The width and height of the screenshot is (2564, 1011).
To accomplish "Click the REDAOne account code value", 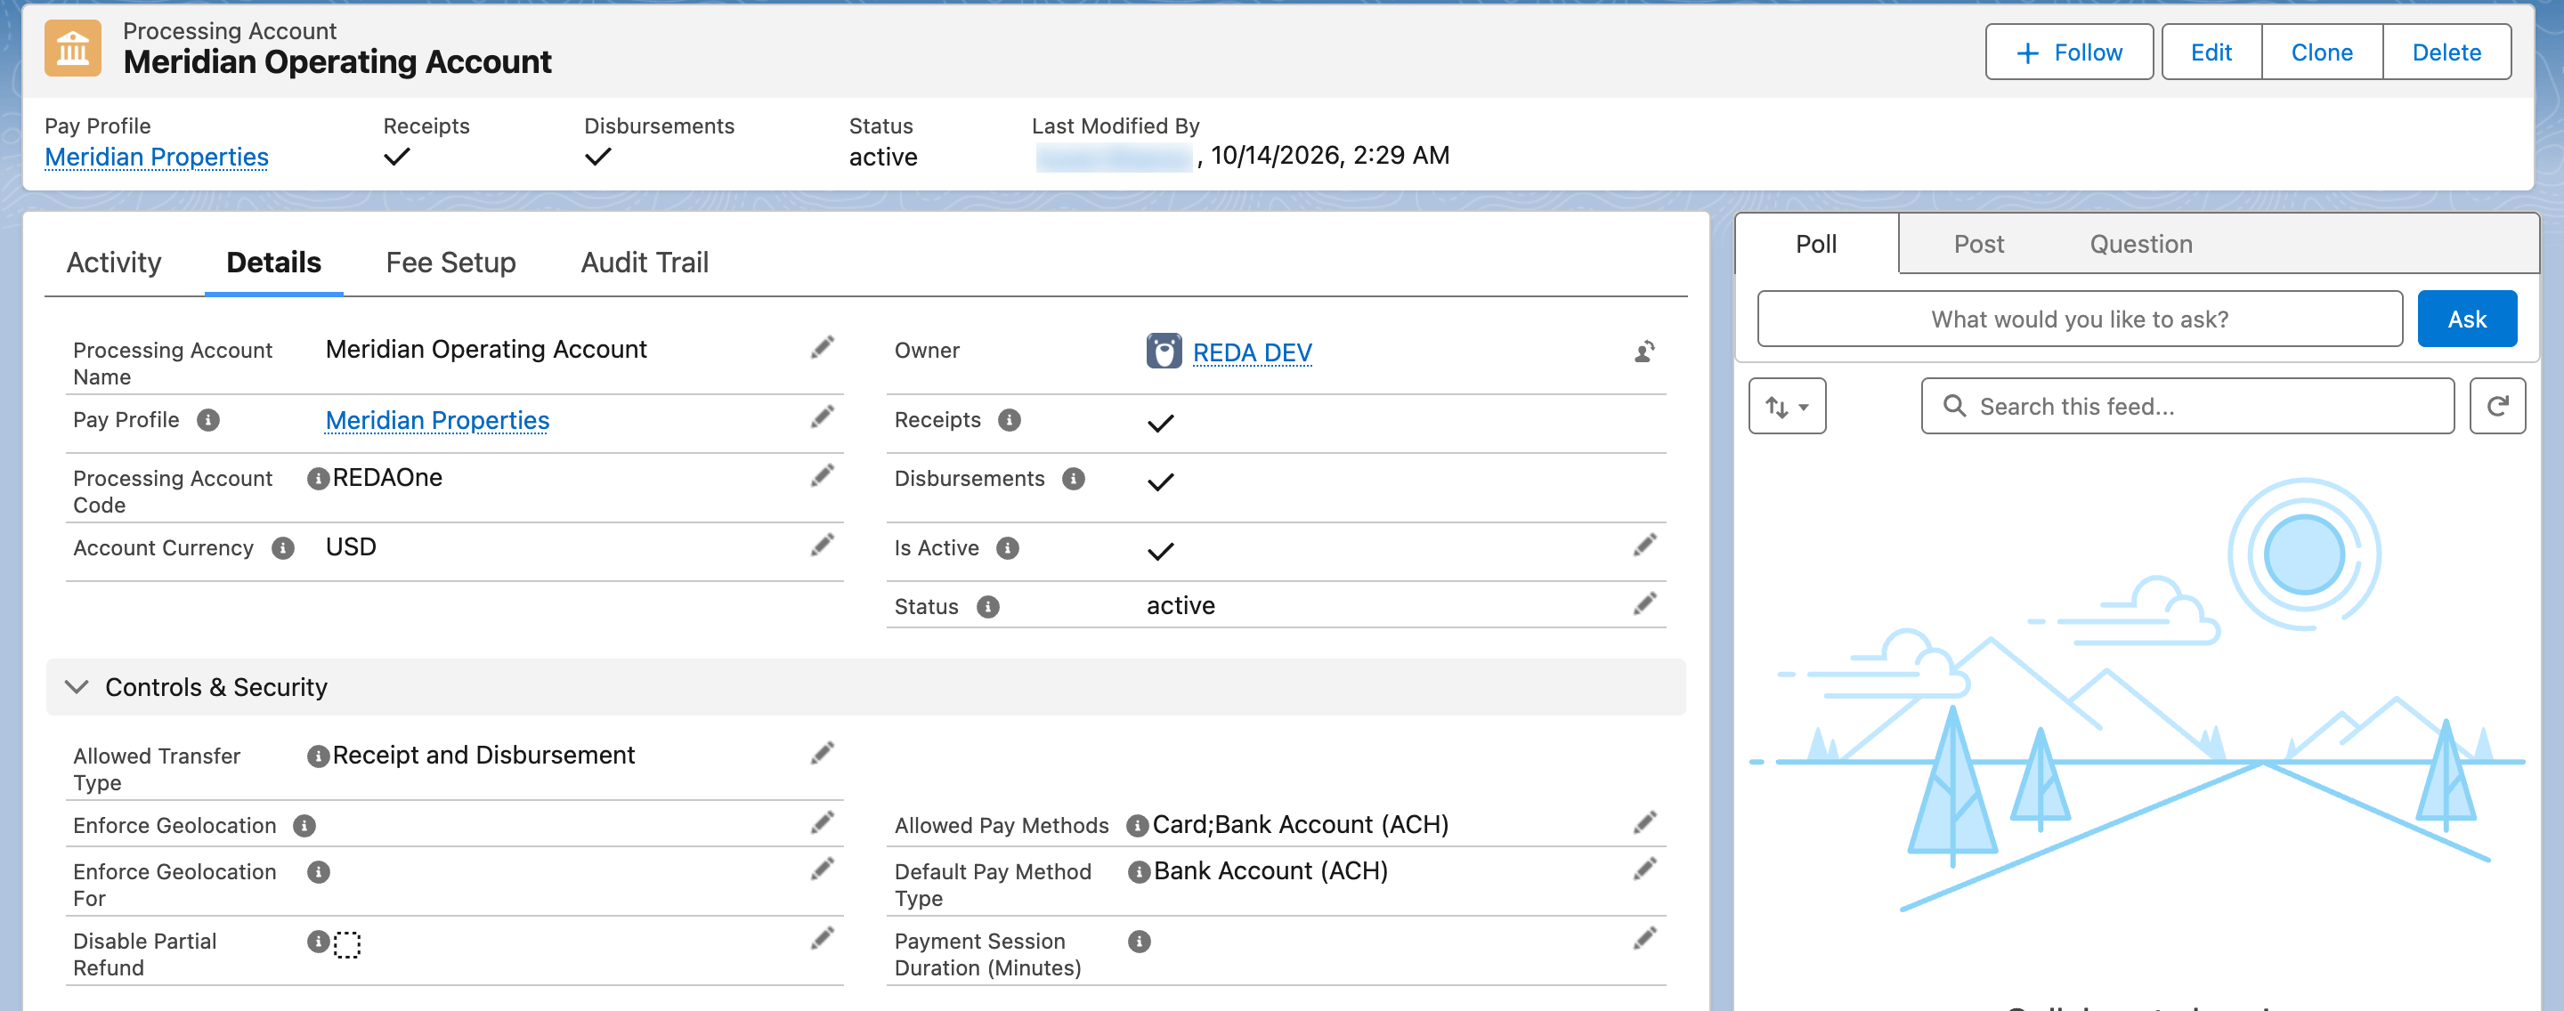I will tap(387, 477).
